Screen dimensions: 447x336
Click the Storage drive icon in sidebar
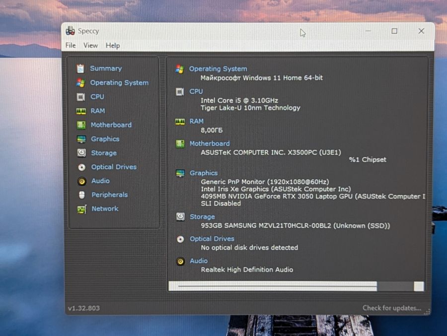click(81, 153)
